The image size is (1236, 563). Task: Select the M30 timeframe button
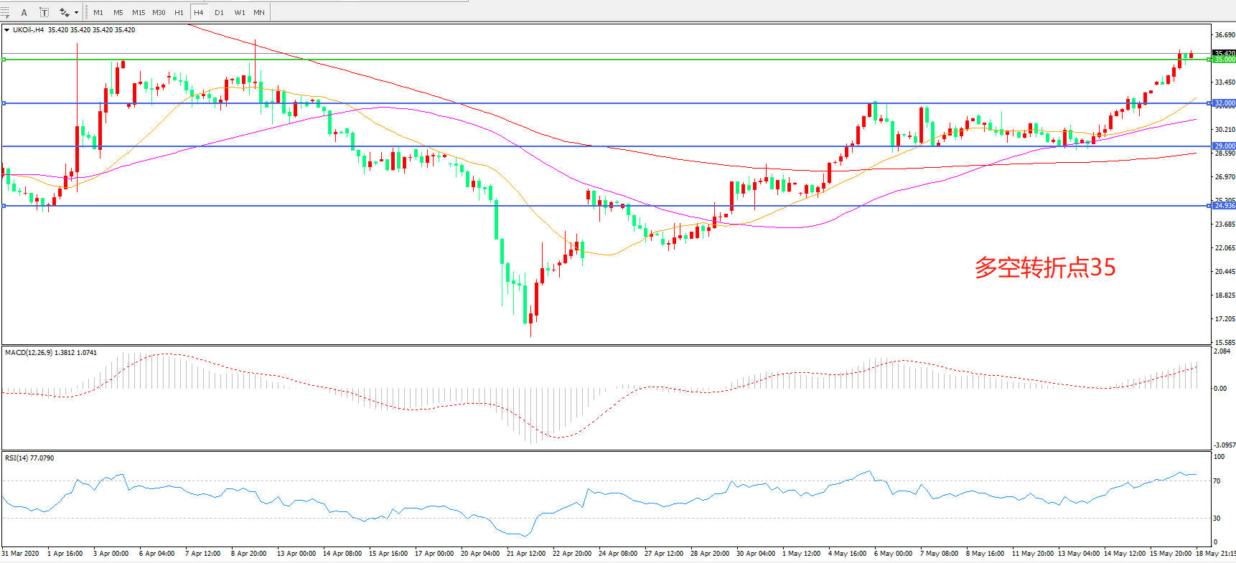(x=159, y=12)
